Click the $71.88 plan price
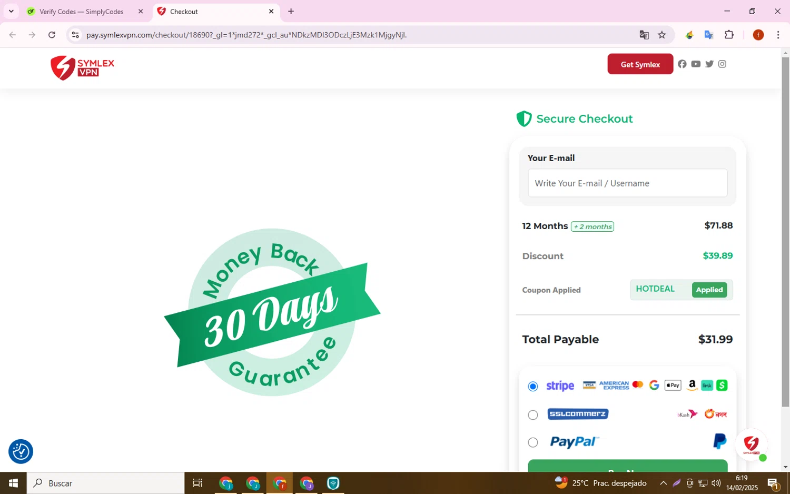The height and width of the screenshot is (494, 790). click(718, 225)
